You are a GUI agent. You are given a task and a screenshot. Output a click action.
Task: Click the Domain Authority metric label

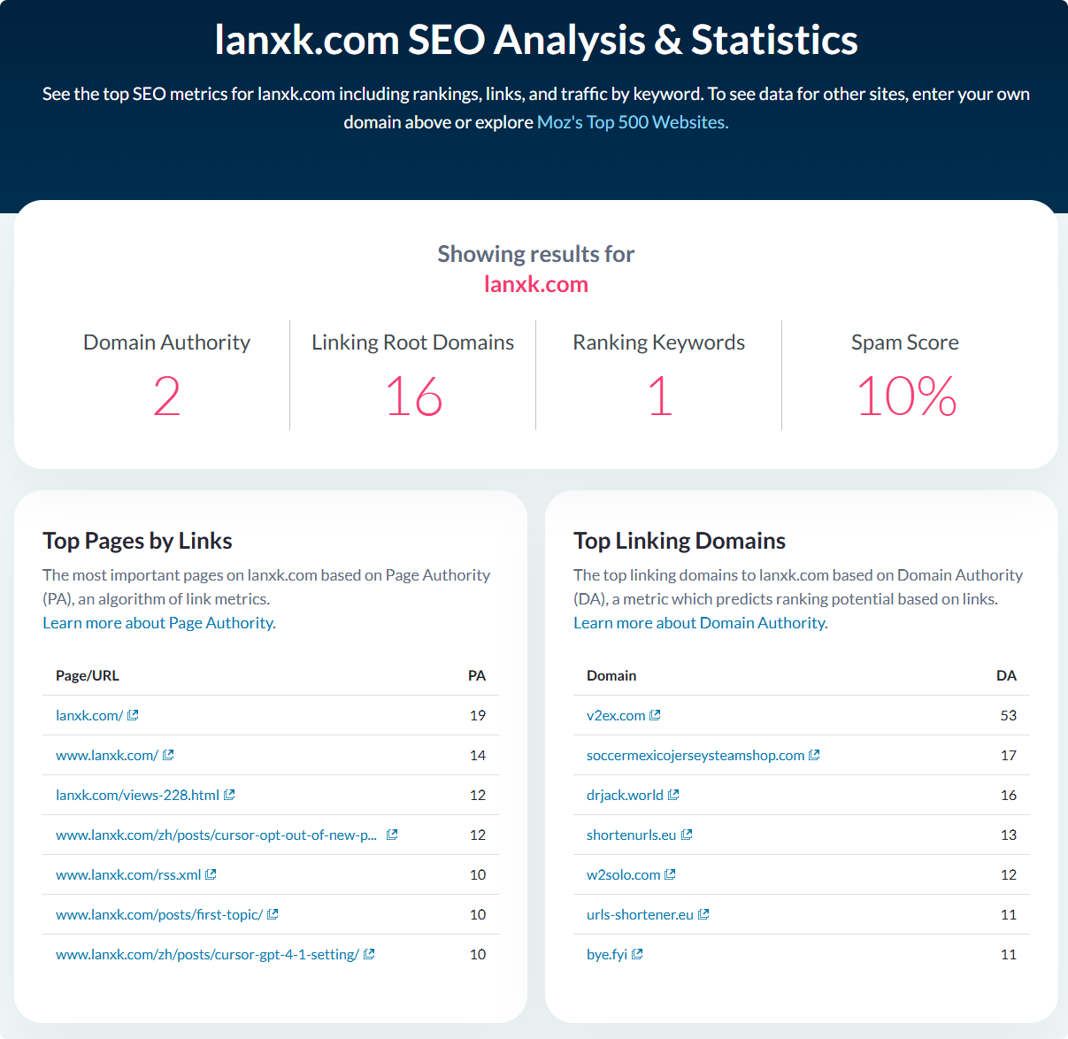[166, 342]
